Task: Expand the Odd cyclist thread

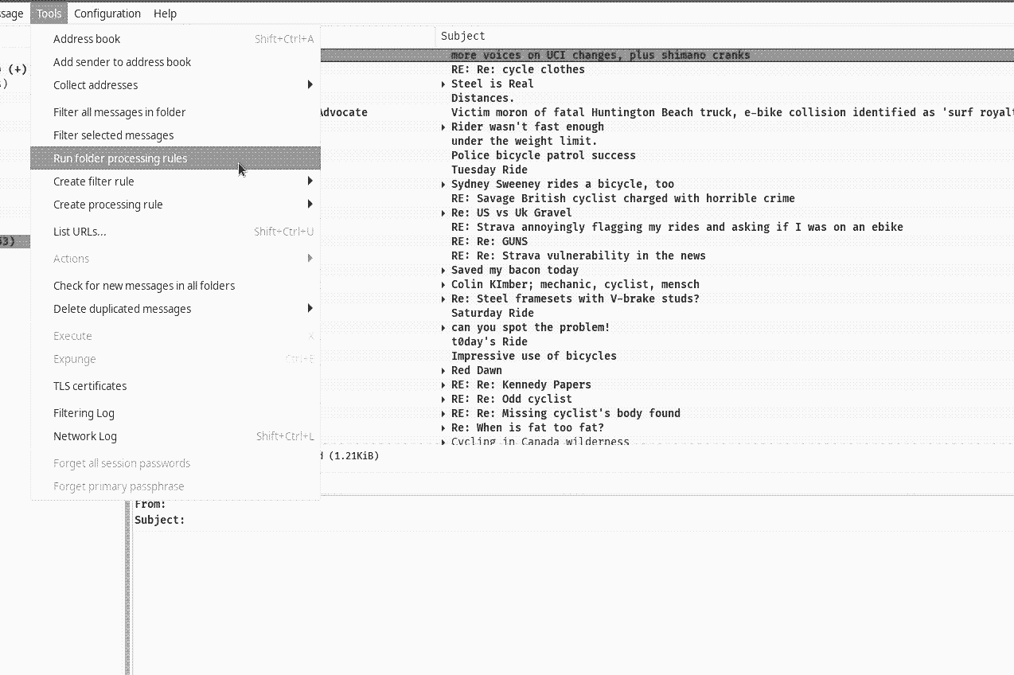Action: (x=443, y=399)
